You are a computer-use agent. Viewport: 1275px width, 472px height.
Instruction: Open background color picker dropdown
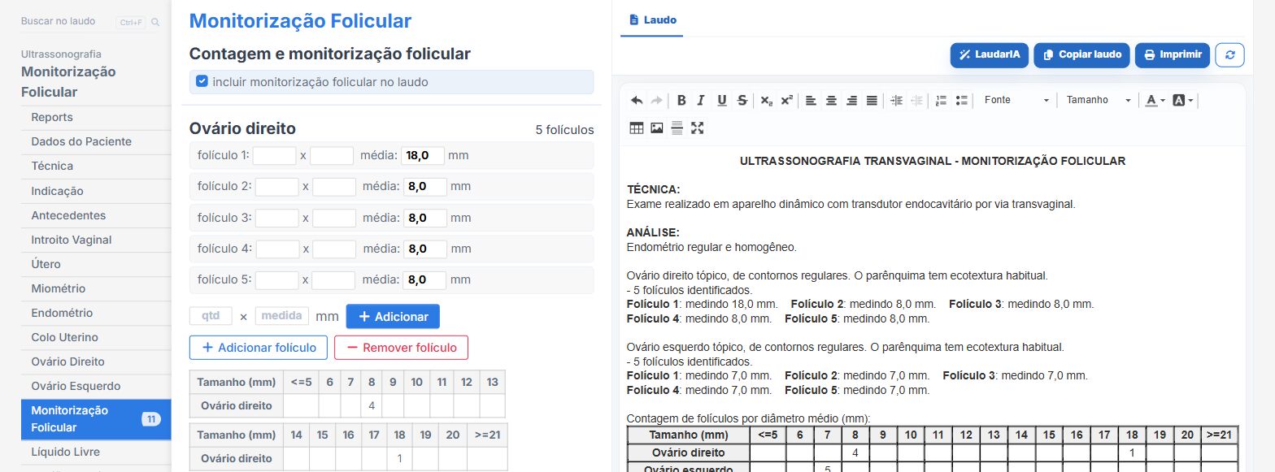pyautogui.click(x=1183, y=101)
